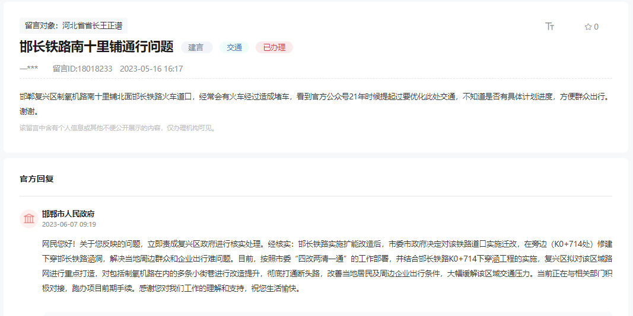633x316 pixels.
Task: Click the gray privacy notice 该留言中含有个人信息
Action: [x=119, y=128]
